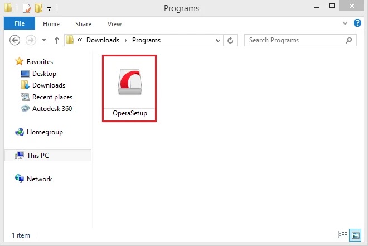Minimize the Programs window
Screen dimensions: 368x246
coord(316,7)
